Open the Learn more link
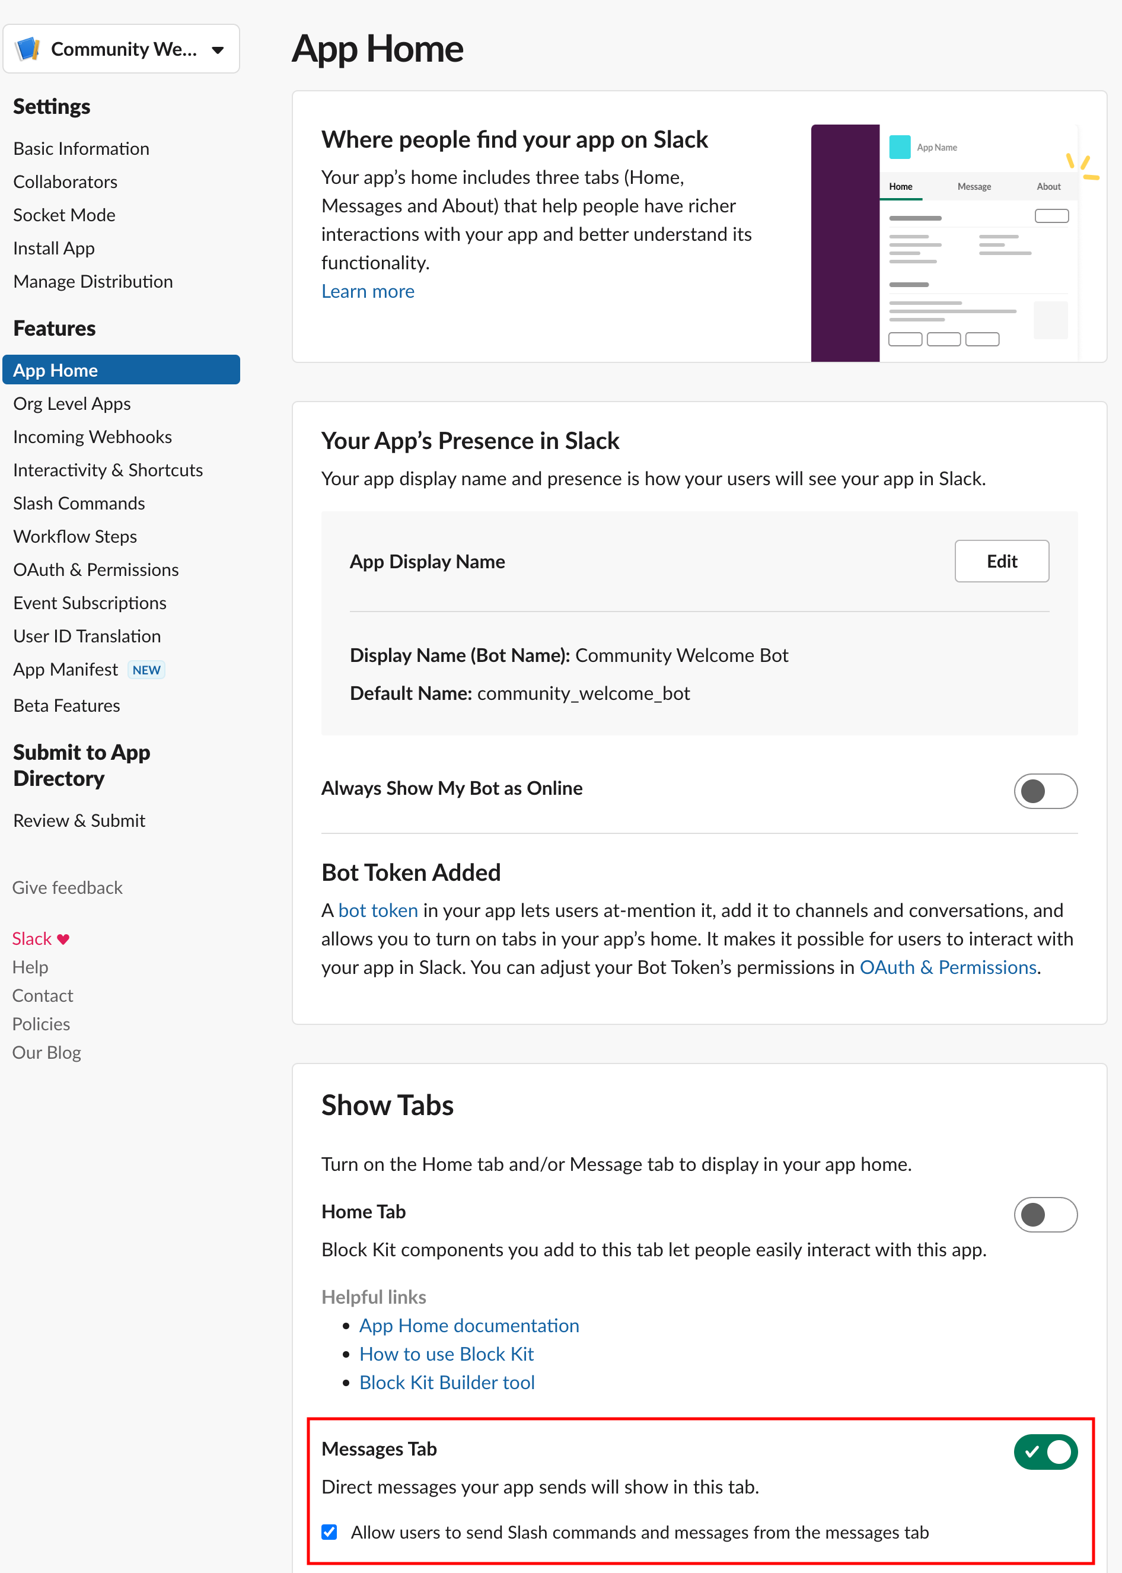Viewport: 1122px width, 1573px height. pos(368,291)
